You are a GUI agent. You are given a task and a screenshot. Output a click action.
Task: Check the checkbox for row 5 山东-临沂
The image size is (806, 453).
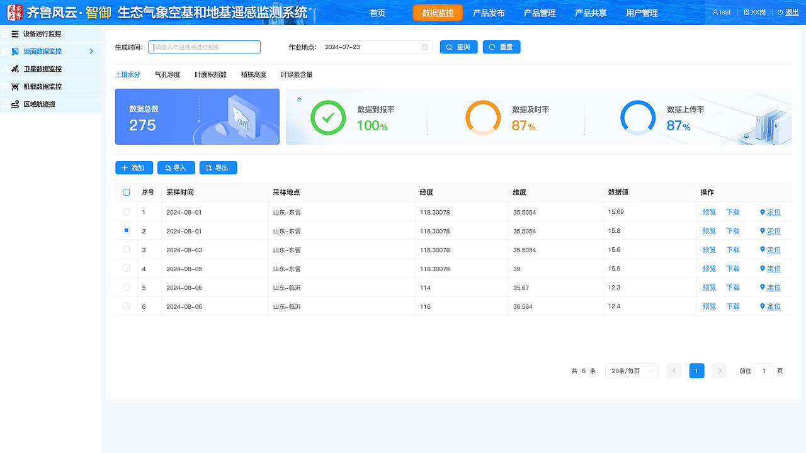tap(125, 288)
